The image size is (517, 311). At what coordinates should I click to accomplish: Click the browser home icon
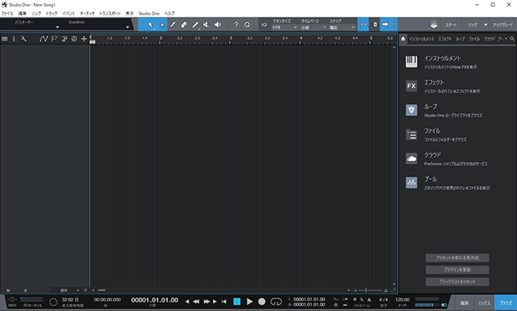403,39
